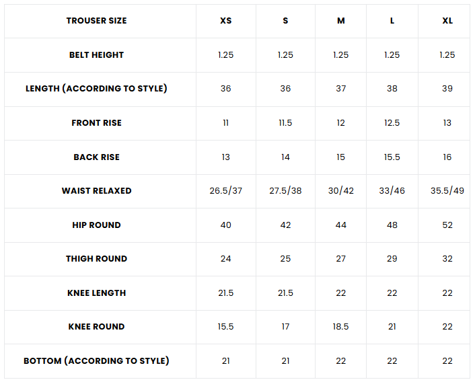Select the WAIST RELAXED row label
The width and height of the screenshot is (475, 384).
[96, 191]
